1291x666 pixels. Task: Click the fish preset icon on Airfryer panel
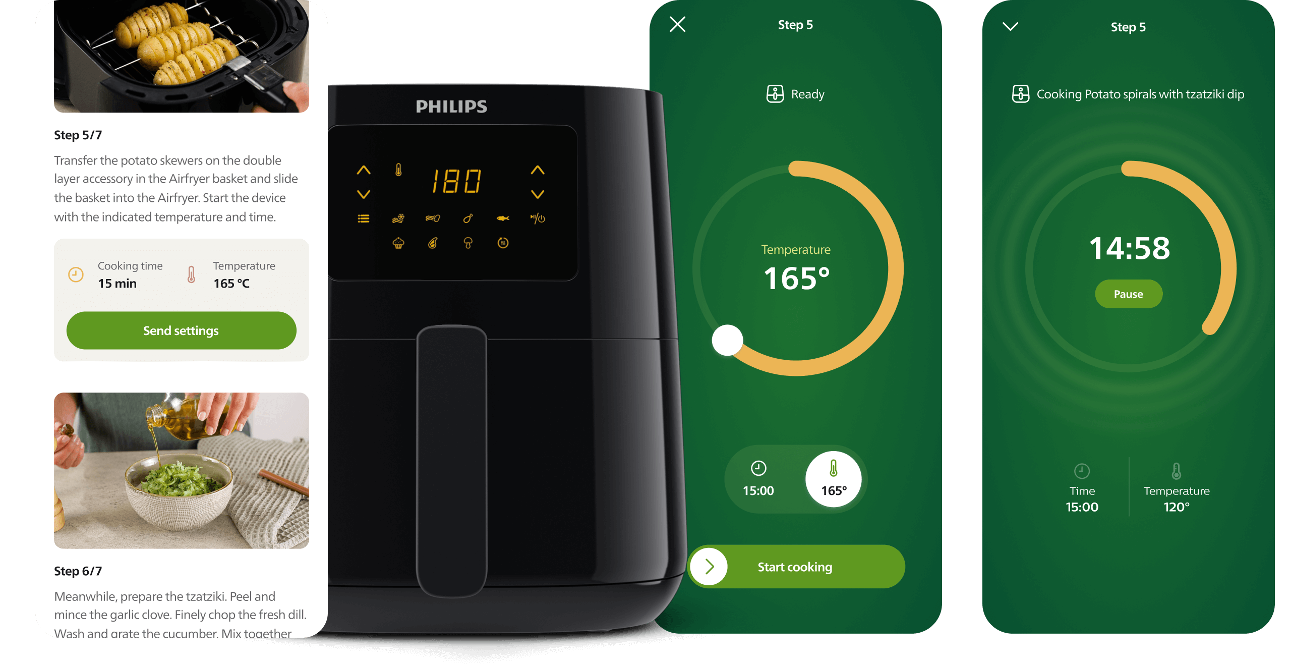tap(502, 218)
